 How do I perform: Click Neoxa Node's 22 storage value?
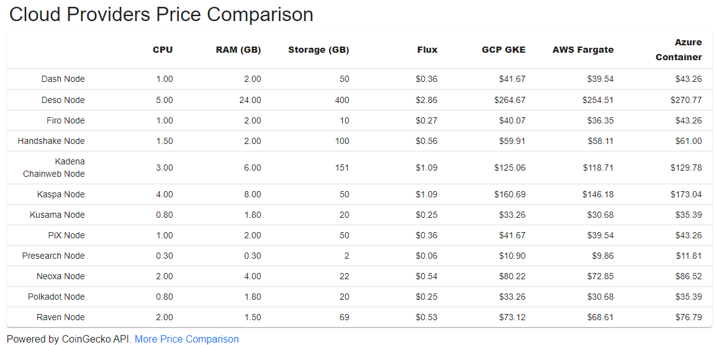[345, 276]
